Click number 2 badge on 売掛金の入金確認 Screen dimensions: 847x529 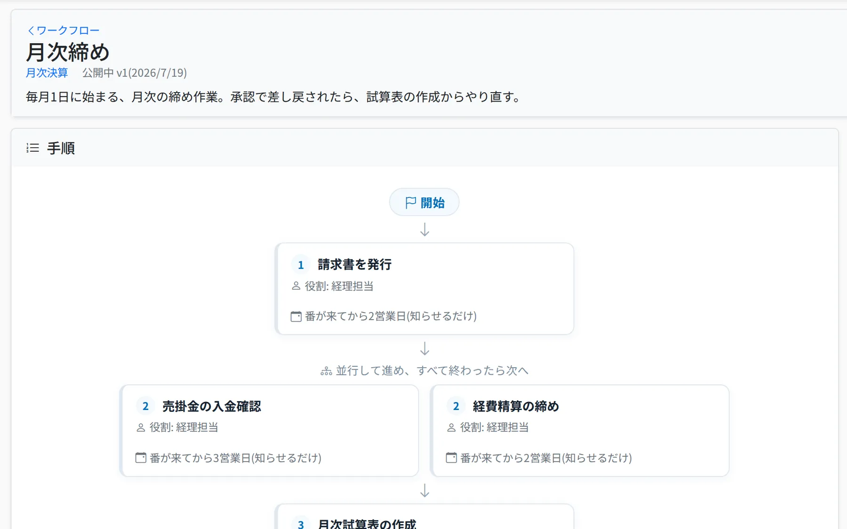click(145, 406)
